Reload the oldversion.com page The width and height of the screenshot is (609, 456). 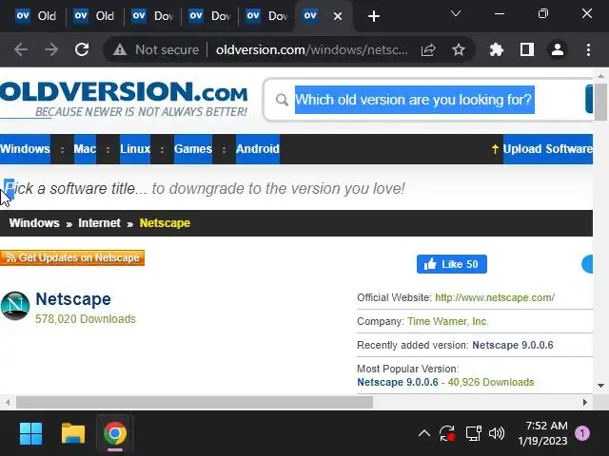click(x=82, y=49)
